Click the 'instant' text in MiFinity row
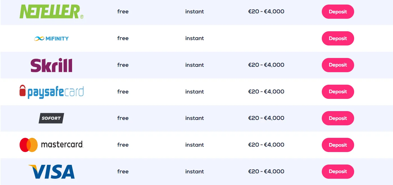 (x=194, y=38)
